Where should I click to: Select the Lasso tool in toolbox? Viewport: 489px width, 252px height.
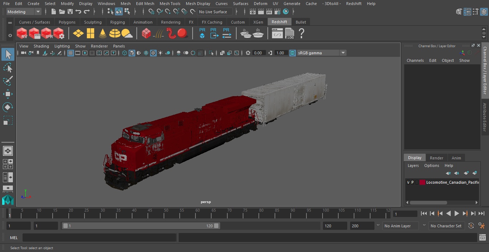click(8, 68)
